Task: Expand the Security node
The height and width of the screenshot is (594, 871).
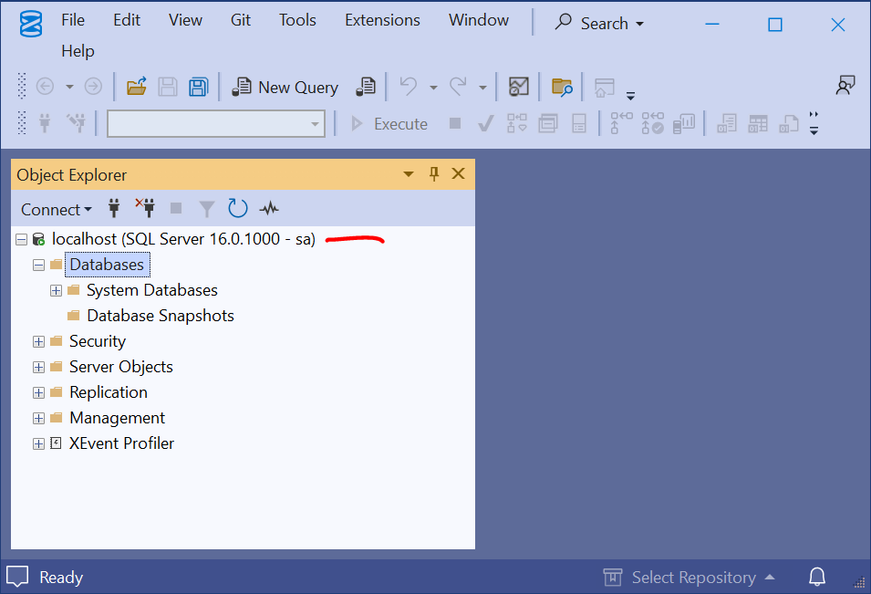Action: point(38,341)
